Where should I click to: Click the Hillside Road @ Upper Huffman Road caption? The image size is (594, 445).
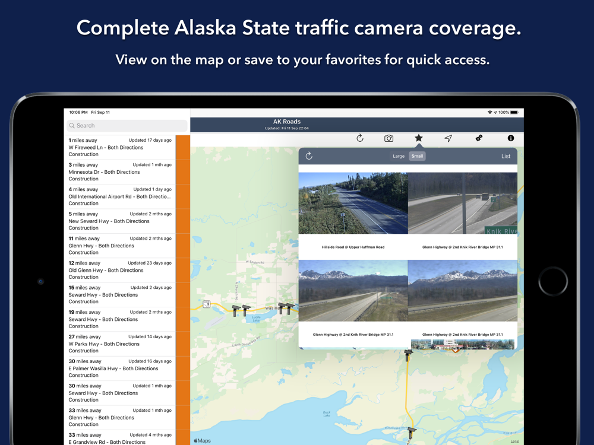[x=353, y=247]
